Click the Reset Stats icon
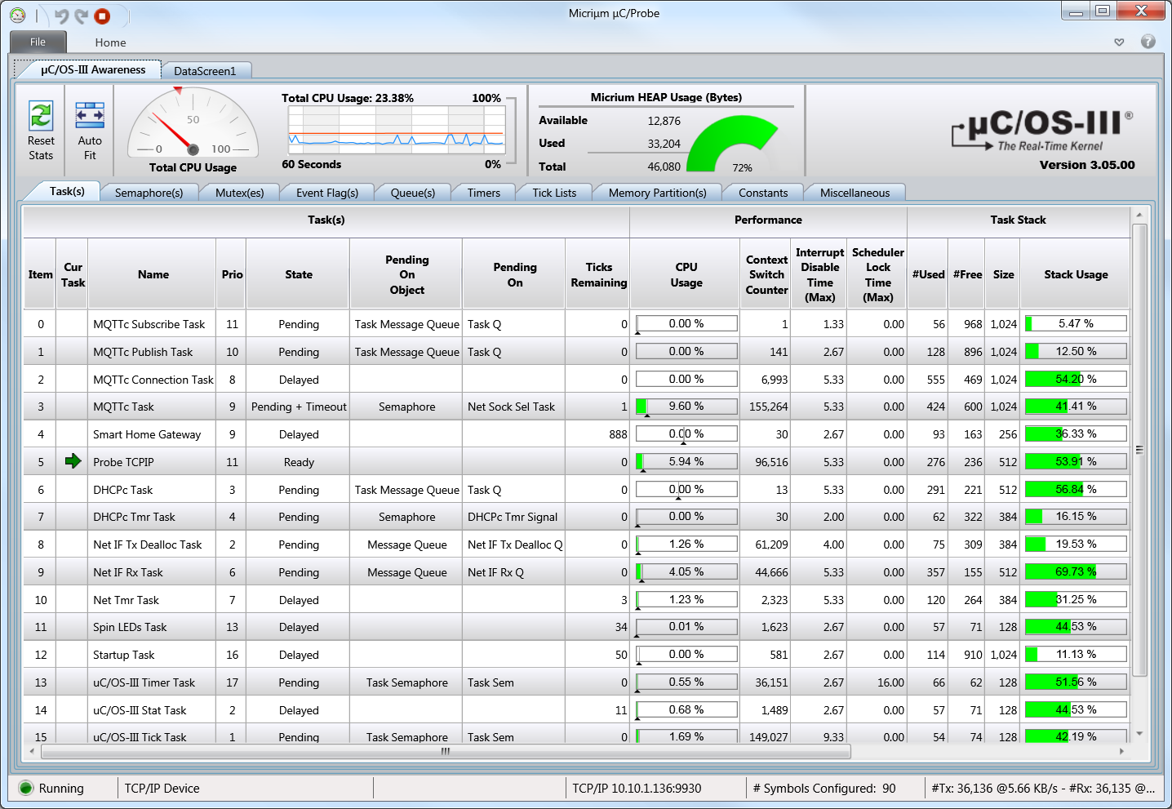The image size is (1172, 809). [x=41, y=115]
